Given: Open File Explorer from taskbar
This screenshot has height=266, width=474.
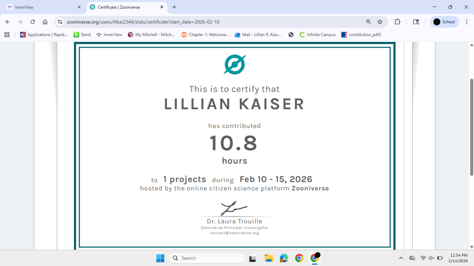Looking at the screenshot, I should click(268, 258).
